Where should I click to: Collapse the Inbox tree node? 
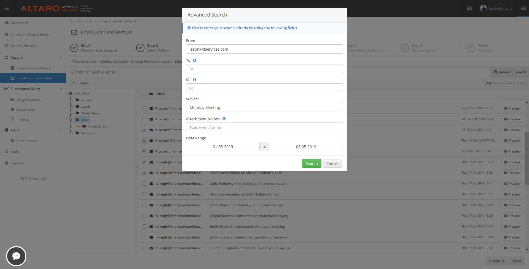point(70,120)
